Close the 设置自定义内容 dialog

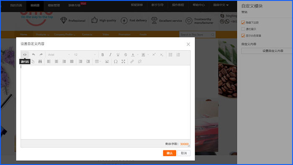click(x=188, y=44)
